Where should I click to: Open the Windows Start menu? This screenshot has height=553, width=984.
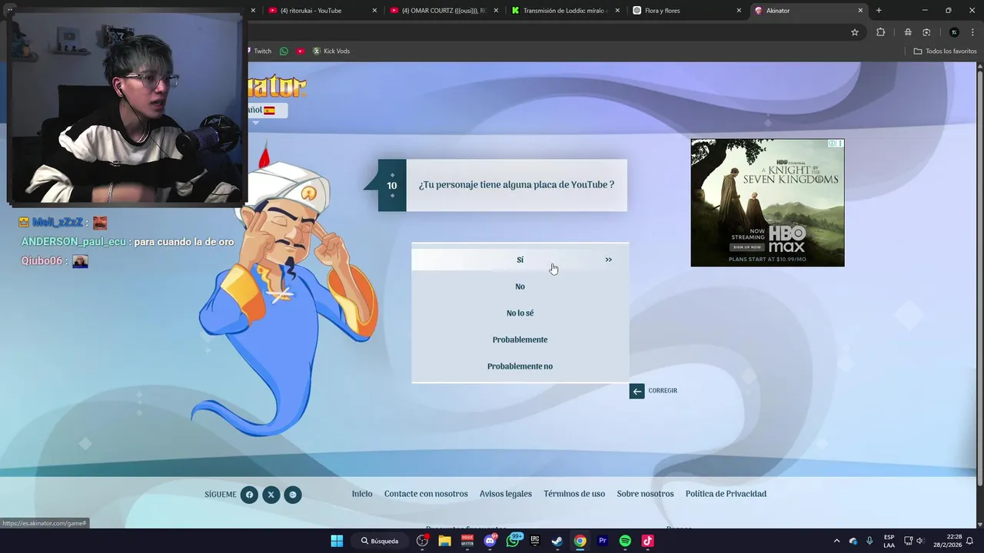[337, 541]
